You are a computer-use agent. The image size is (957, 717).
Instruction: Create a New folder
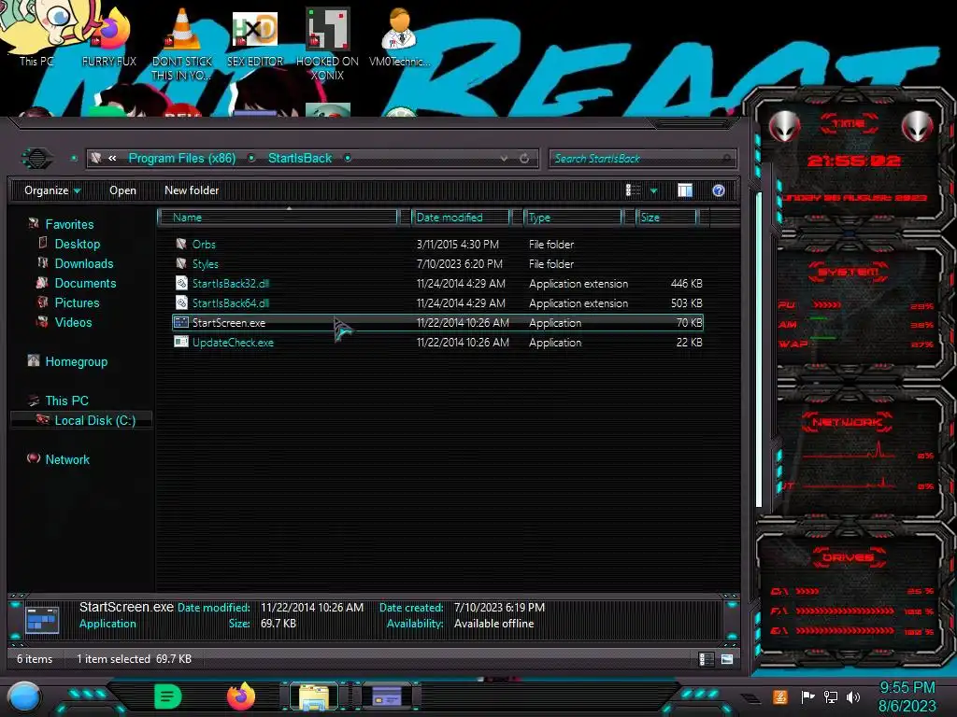(x=192, y=190)
